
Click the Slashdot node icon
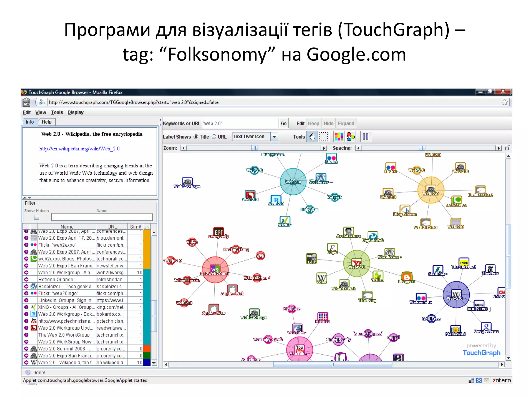(x=438, y=270)
